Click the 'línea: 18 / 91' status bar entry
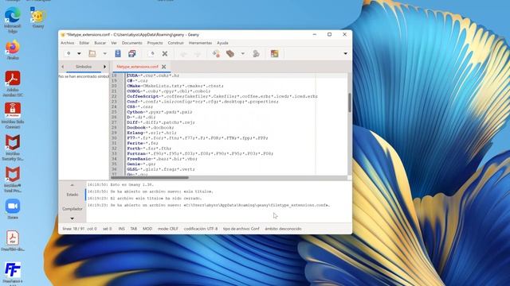Viewport: 510px width, 286px height. [x=73, y=229]
